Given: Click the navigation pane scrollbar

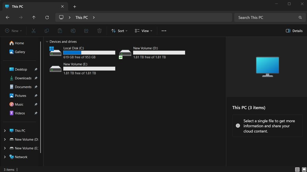Looking at the screenshot, I should [41, 97].
